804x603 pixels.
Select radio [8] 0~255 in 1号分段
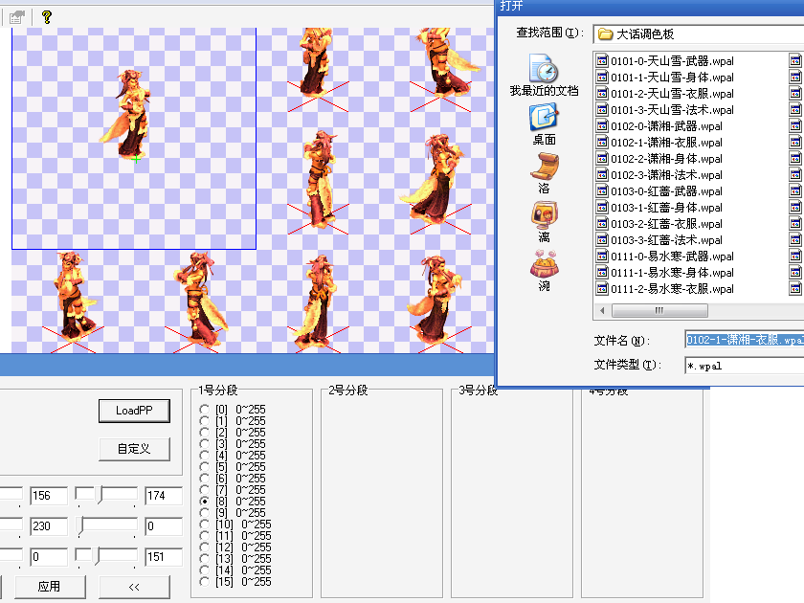204,502
